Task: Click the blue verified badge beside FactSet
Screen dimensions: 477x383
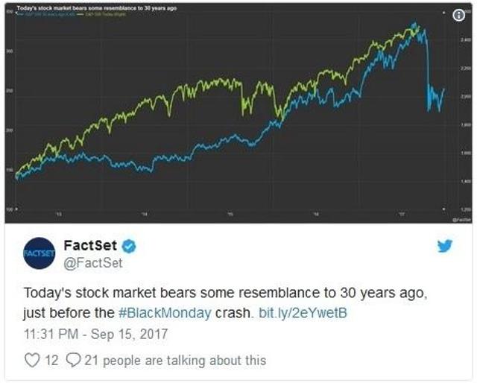Action: [x=129, y=246]
